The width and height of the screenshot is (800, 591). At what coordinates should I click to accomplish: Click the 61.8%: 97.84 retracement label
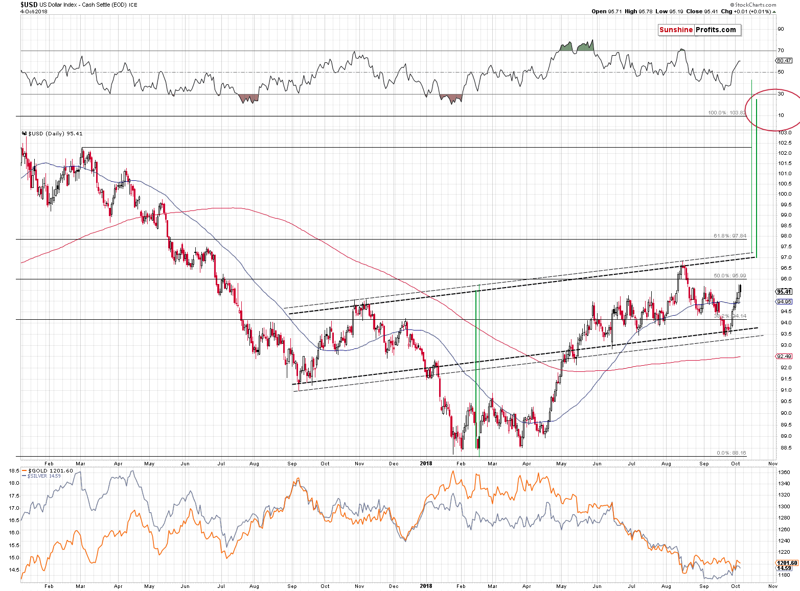tap(730, 236)
